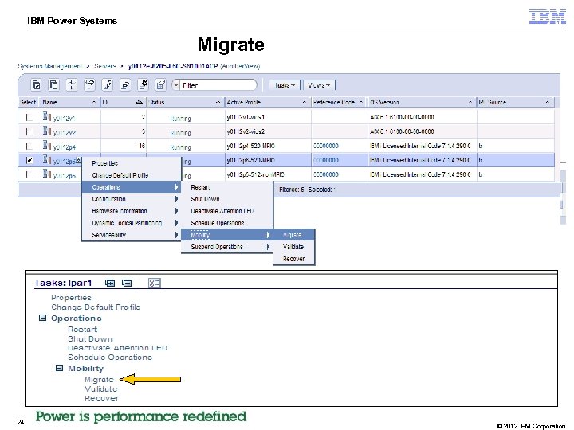Screen dimensions: 574x430
Task: Choose Restart in Operations submenu
Action: 227,187
